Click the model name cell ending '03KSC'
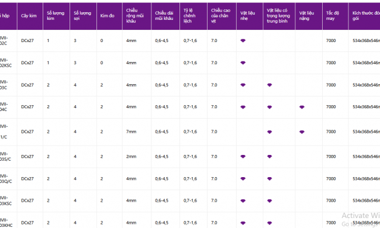This screenshot has width=380, height=228. tap(6, 201)
